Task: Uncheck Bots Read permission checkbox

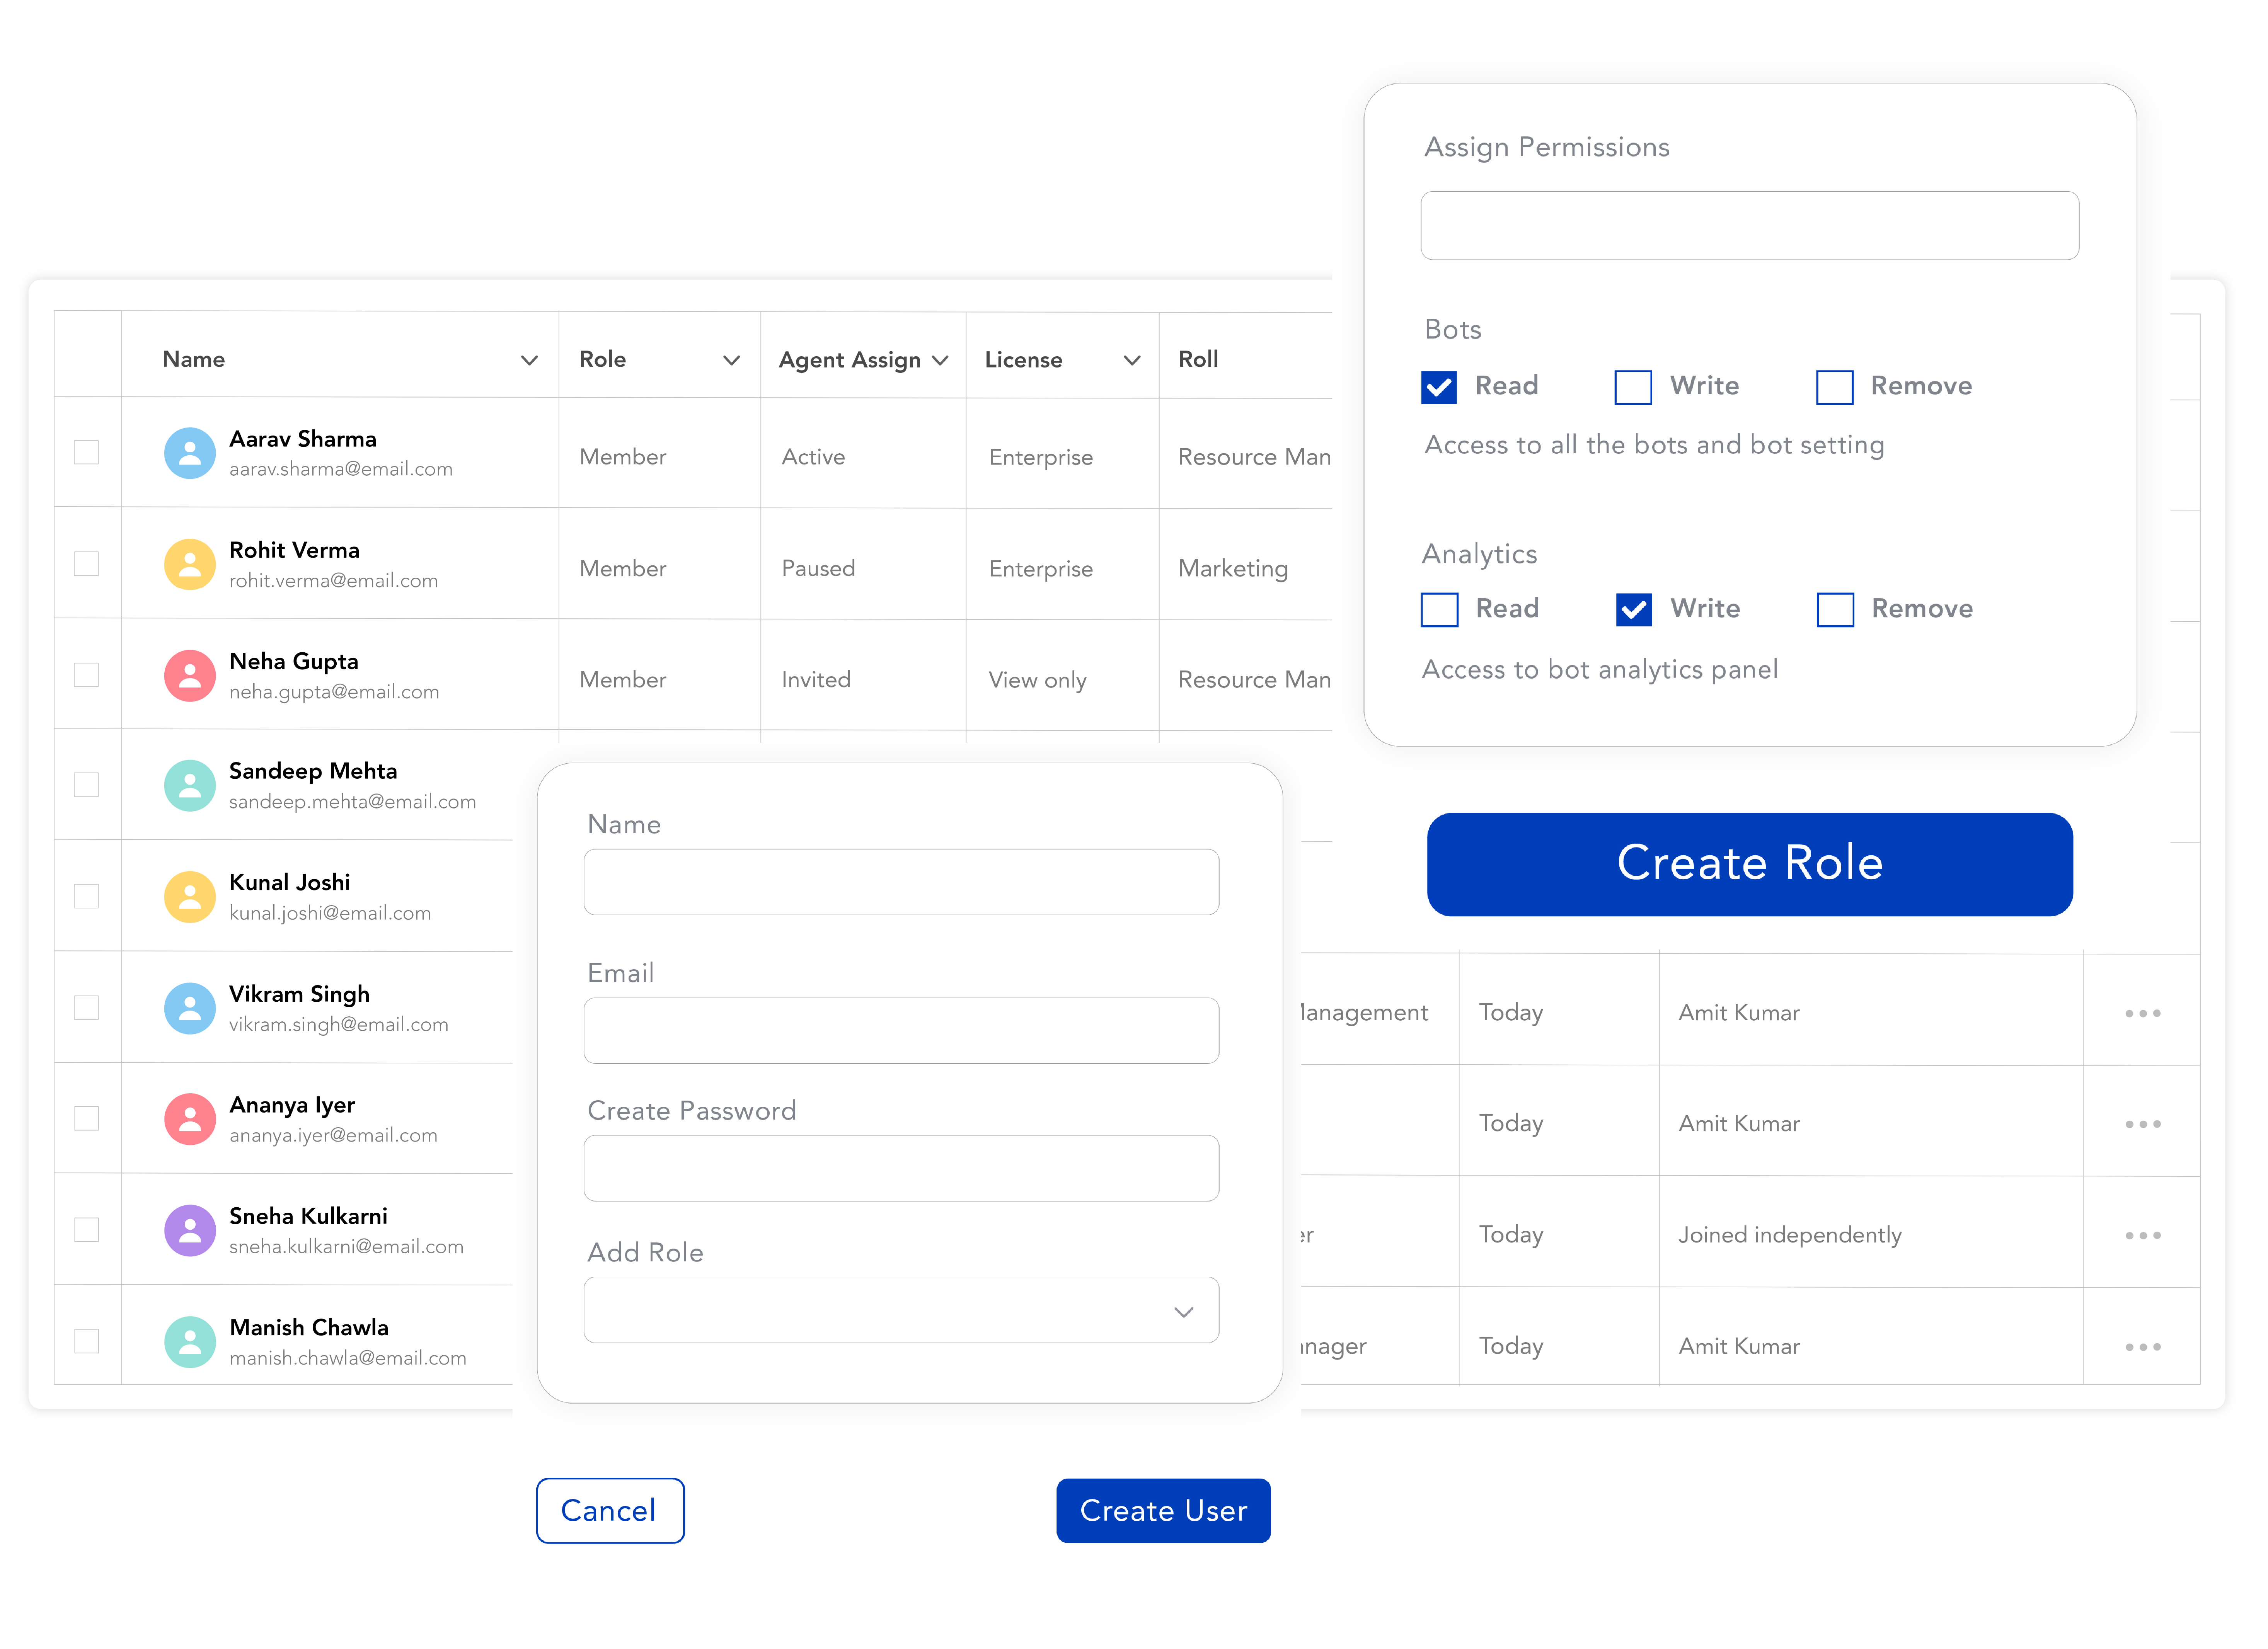Action: coord(1438,387)
